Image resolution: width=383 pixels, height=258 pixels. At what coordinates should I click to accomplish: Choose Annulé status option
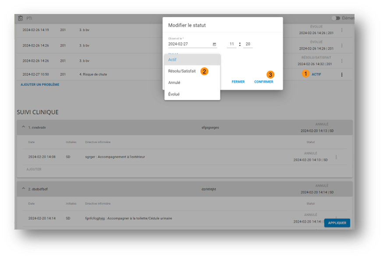pyautogui.click(x=174, y=82)
